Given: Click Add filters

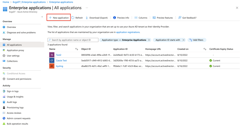Looking at the screenshot, I should 196,40.
